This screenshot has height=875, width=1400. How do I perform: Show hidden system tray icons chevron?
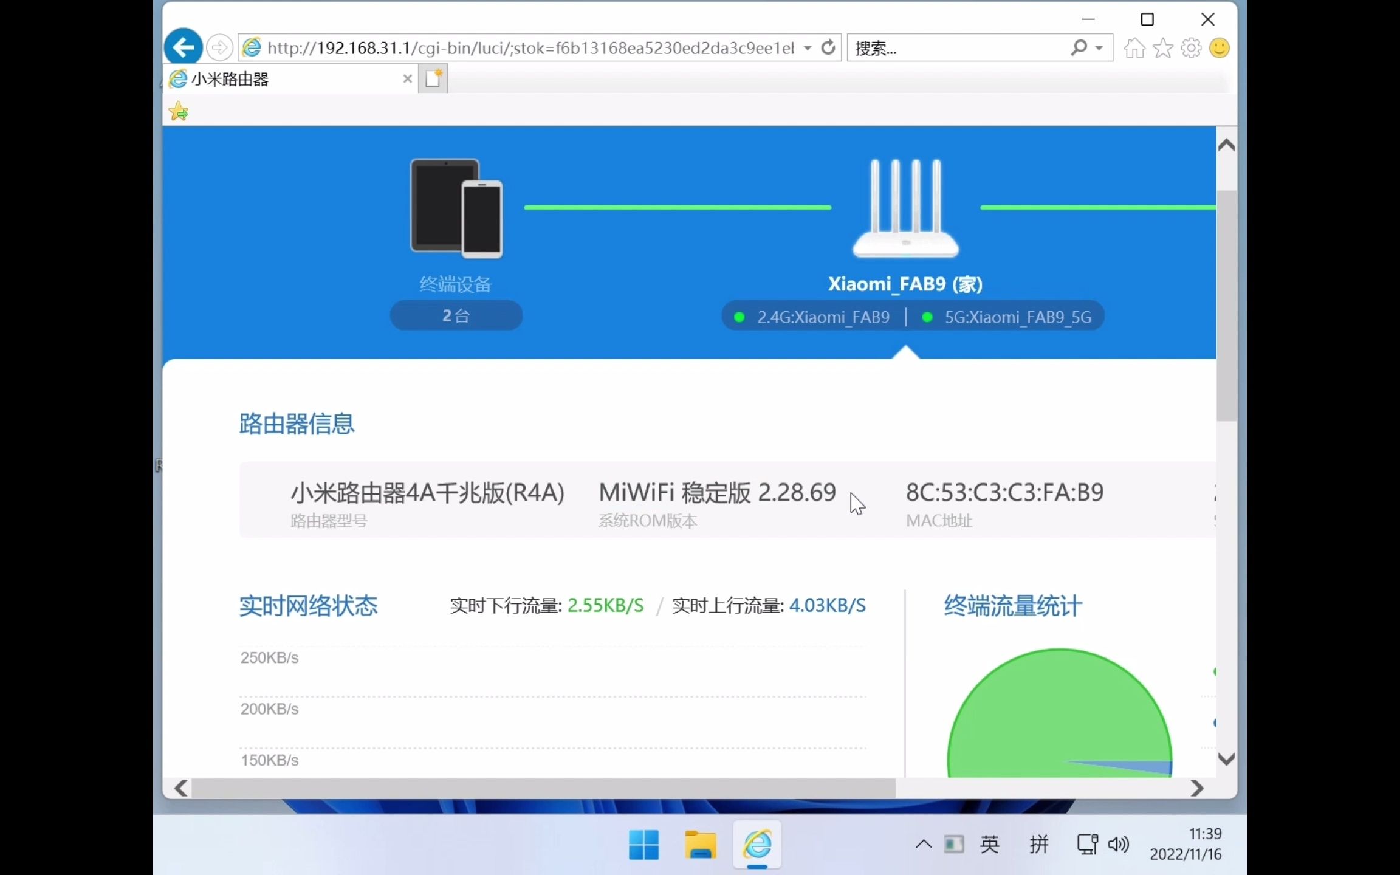tap(923, 843)
